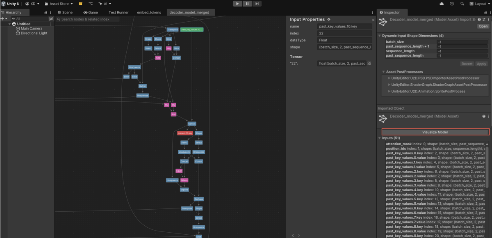Open the decoder_model_merged tab
Screen dimensions: 492x238
[191, 12]
